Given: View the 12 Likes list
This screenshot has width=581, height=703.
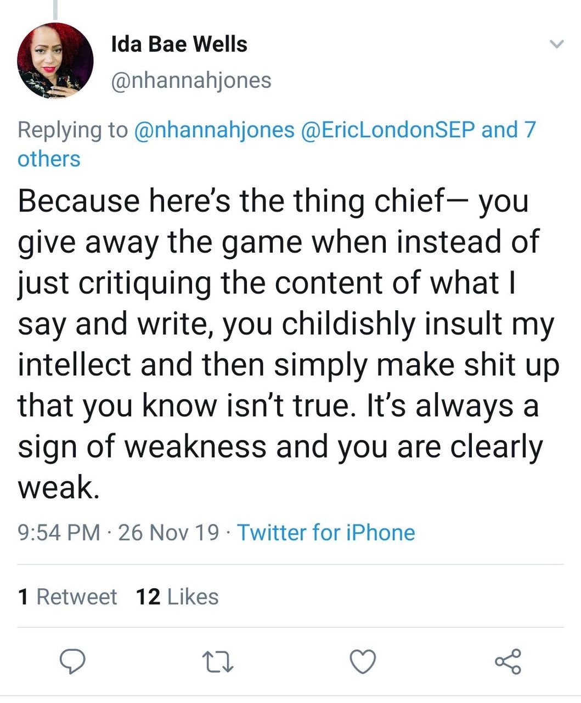Looking at the screenshot, I should 177,596.
